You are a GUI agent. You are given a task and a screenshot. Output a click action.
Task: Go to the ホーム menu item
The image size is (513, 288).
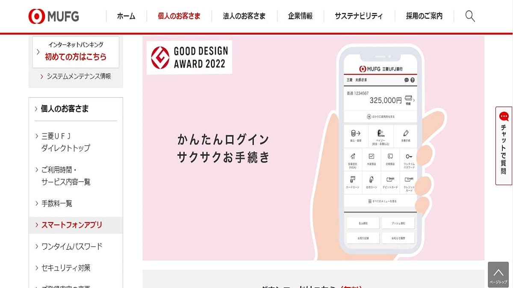coord(126,16)
